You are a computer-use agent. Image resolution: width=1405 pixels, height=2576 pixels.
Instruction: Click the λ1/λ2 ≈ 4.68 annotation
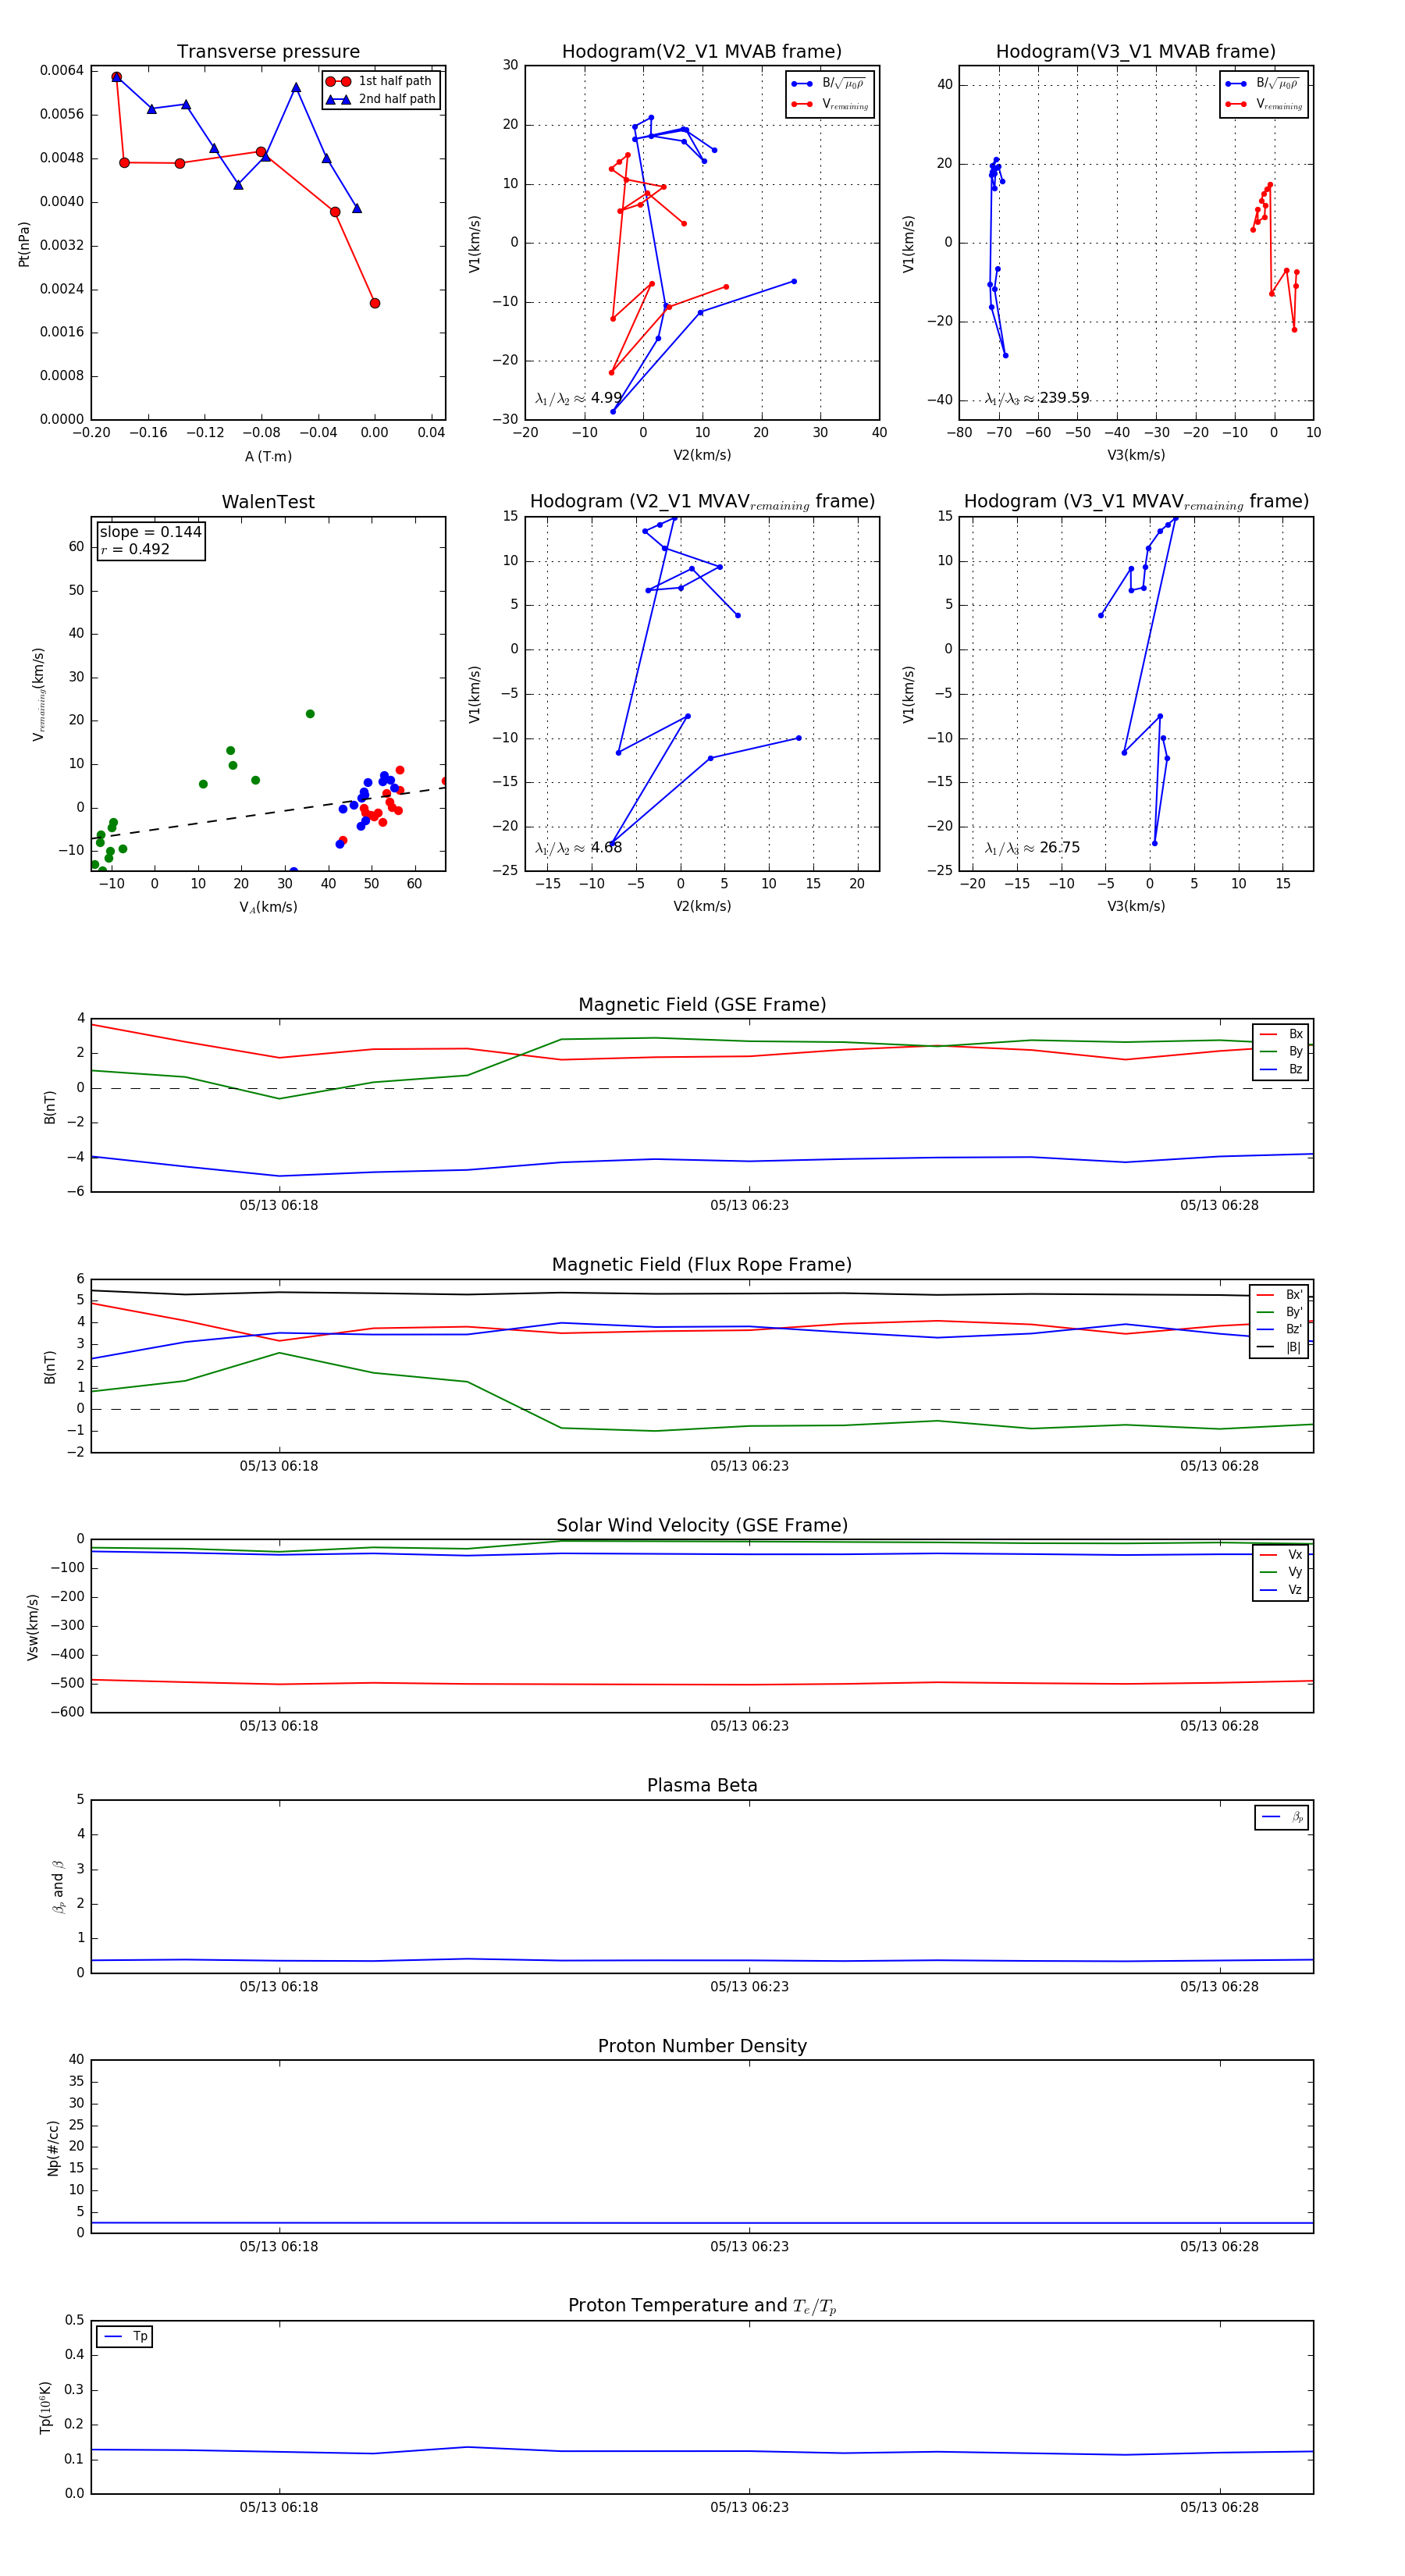point(579,848)
